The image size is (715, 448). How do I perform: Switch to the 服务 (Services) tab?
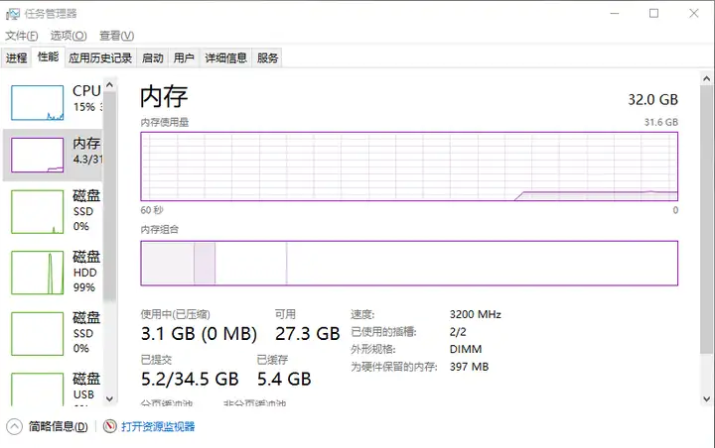(268, 58)
